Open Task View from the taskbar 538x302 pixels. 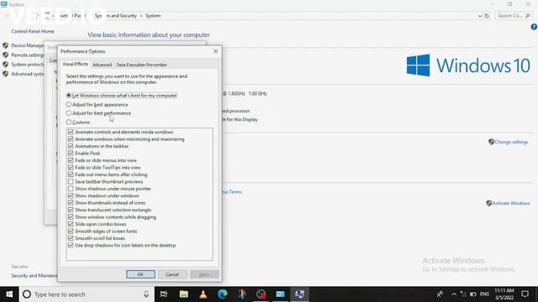coord(164,294)
